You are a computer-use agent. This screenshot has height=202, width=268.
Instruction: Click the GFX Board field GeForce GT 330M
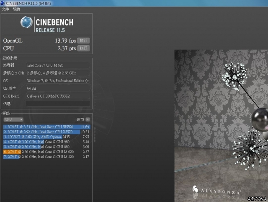click(58, 96)
